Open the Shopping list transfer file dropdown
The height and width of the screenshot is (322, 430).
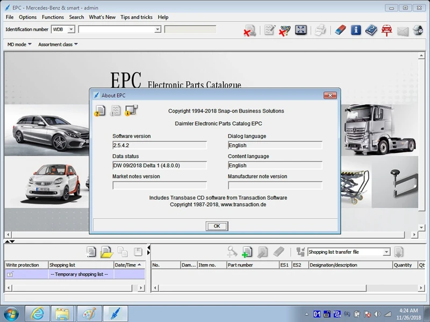point(386,252)
